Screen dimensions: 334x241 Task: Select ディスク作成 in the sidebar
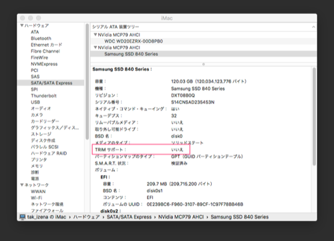[43, 140]
